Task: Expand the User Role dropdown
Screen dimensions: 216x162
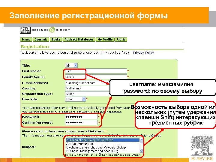Action: click(76, 99)
